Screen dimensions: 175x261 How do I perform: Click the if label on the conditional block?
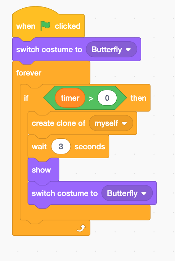pos(26,98)
